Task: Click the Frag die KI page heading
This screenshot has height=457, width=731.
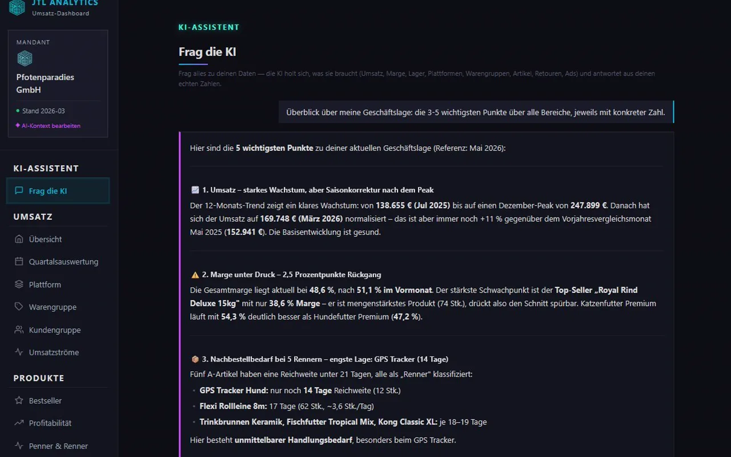Action: (x=207, y=52)
